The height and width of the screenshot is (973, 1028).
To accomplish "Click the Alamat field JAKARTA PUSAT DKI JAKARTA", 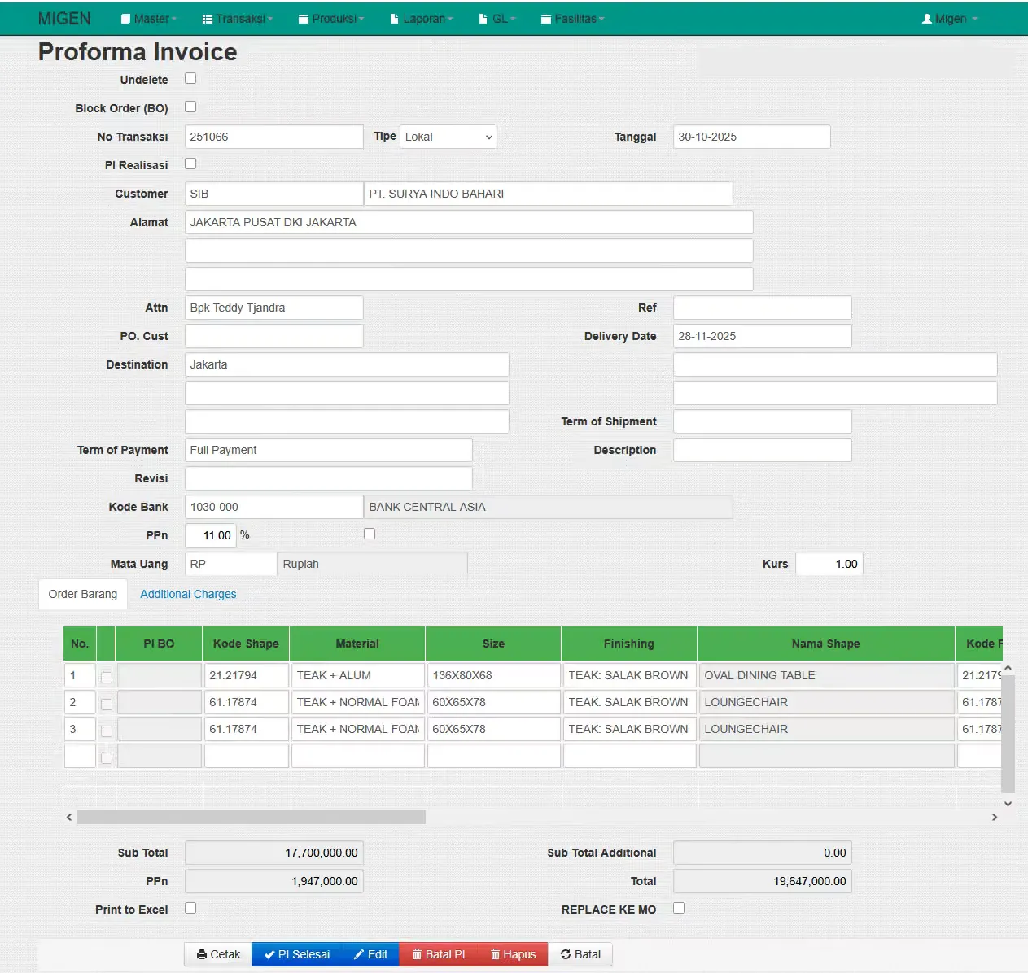I will 469,222.
